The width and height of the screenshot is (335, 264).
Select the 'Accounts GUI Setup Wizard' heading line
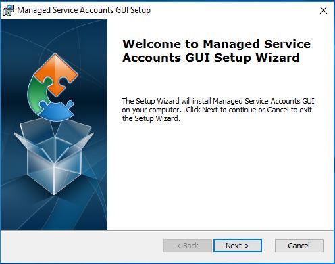tap(211, 58)
